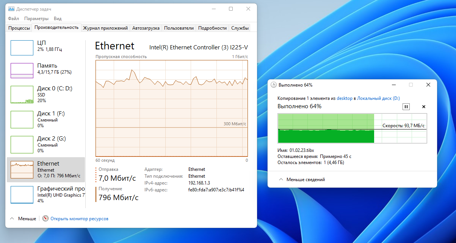Open the Файл menu in Task Manager
The image size is (456, 243).
(x=13, y=18)
